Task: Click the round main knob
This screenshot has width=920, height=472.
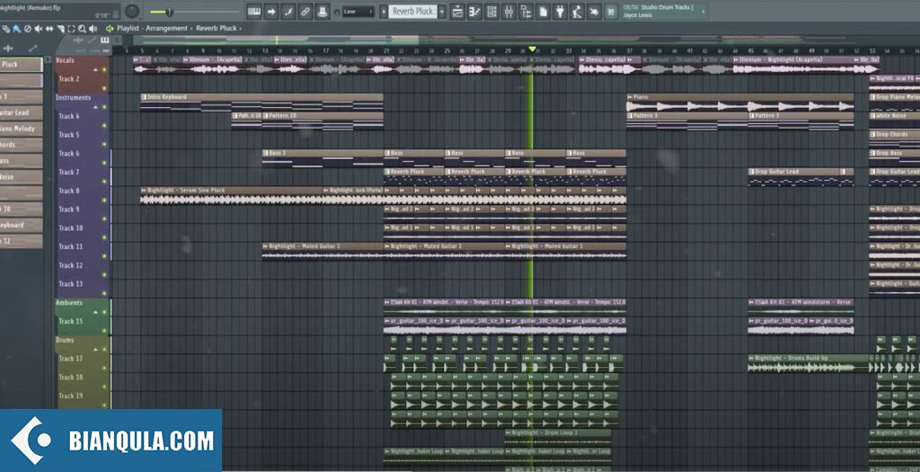Action: pos(133,11)
